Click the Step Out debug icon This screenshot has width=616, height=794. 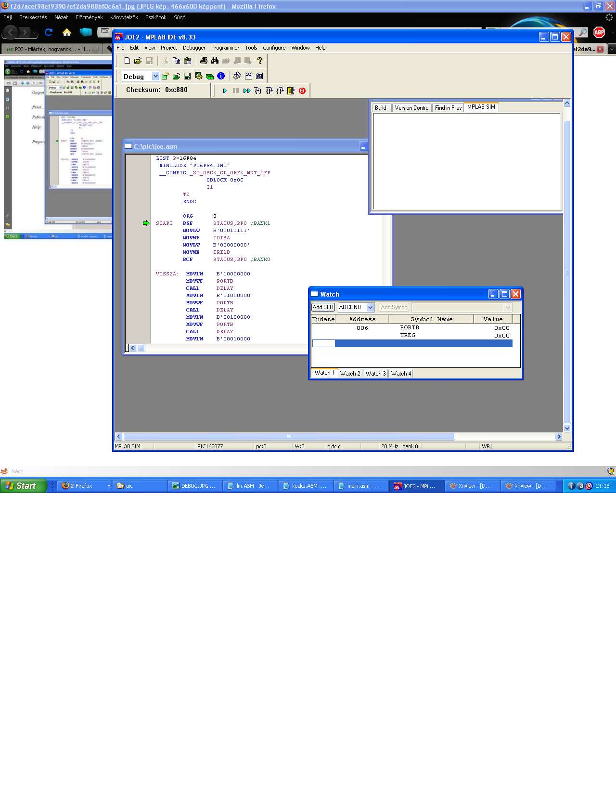click(280, 91)
